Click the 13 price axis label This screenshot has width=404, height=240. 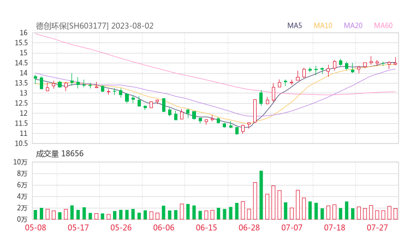coord(23,93)
